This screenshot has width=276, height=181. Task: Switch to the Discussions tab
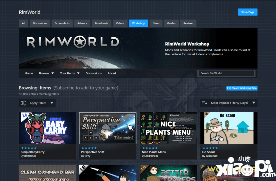40,23
